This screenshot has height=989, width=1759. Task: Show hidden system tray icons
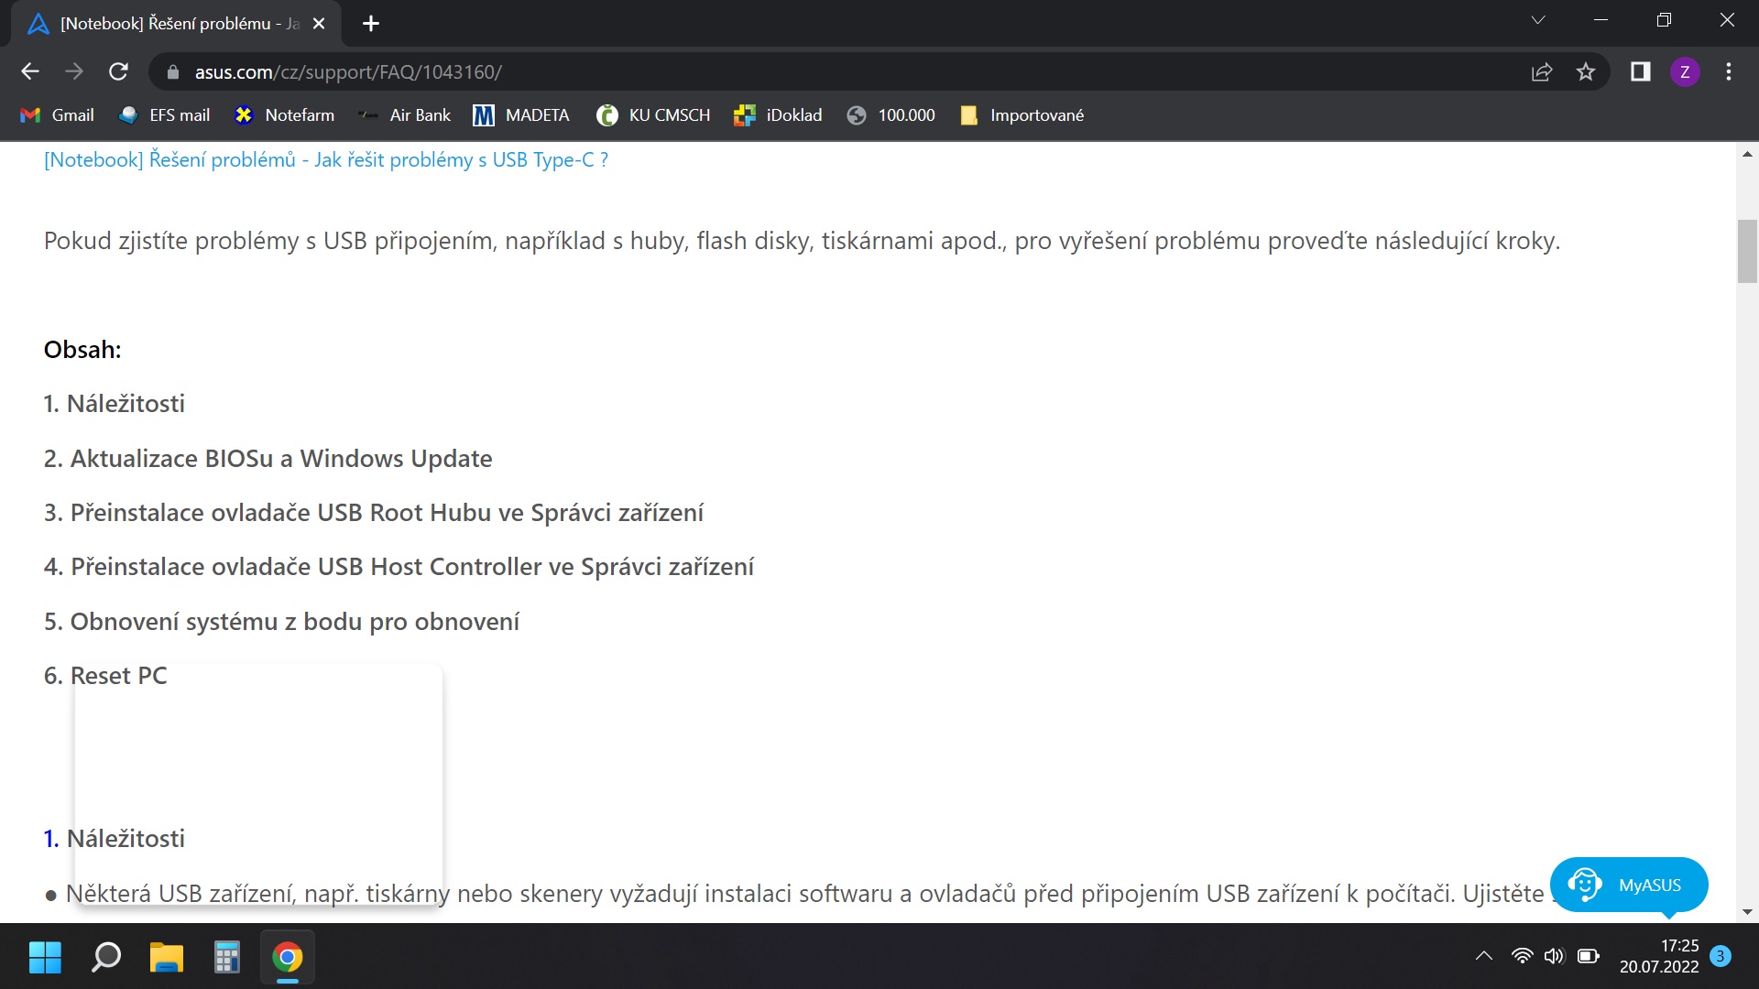click(x=1484, y=956)
